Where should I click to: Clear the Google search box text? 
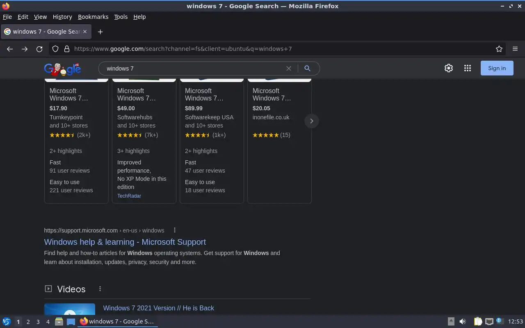pos(289,68)
